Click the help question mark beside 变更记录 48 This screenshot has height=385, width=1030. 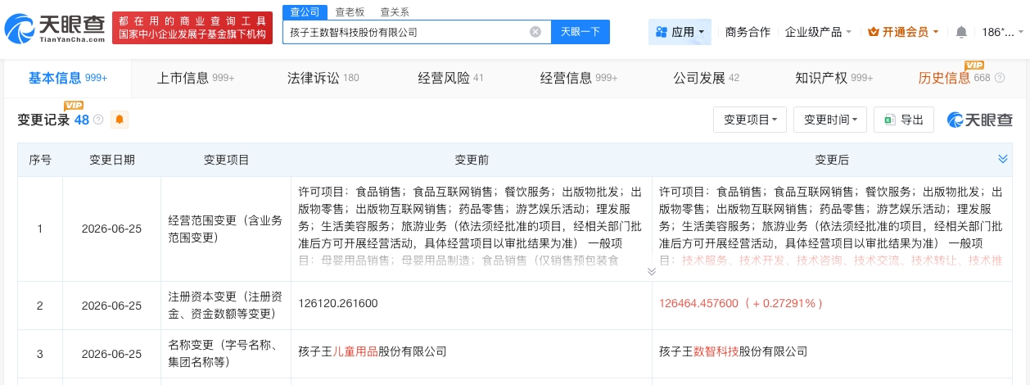pyautogui.click(x=98, y=120)
